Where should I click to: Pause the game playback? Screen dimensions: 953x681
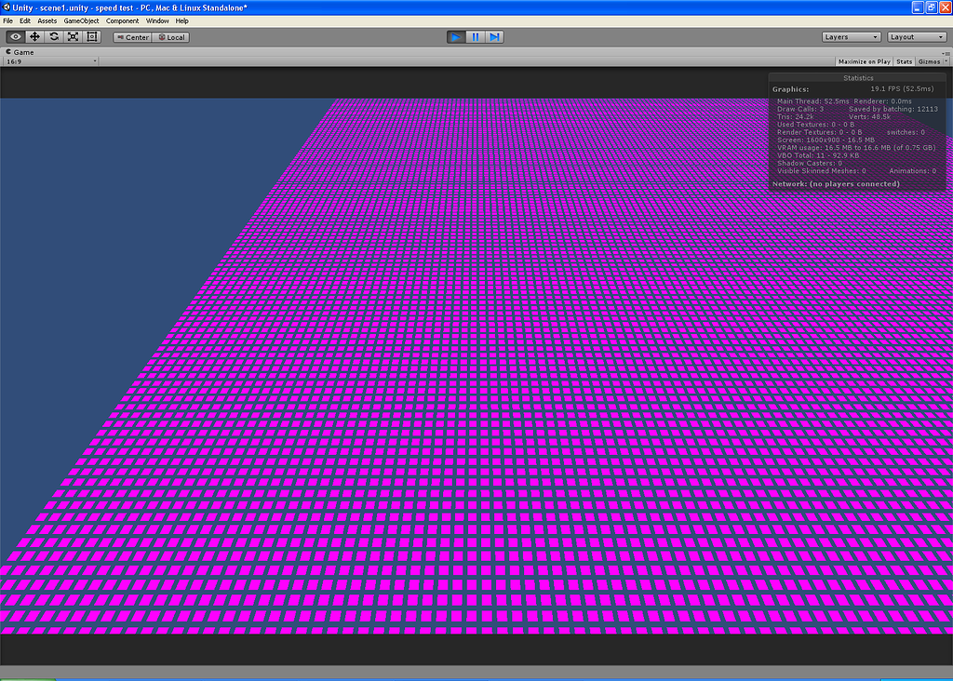[475, 36]
